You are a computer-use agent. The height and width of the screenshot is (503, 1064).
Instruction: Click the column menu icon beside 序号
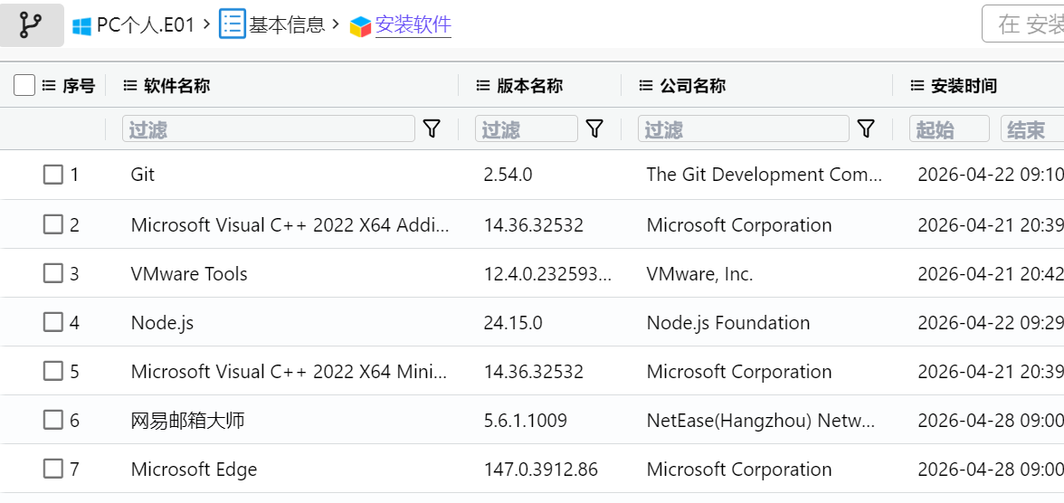[49, 86]
